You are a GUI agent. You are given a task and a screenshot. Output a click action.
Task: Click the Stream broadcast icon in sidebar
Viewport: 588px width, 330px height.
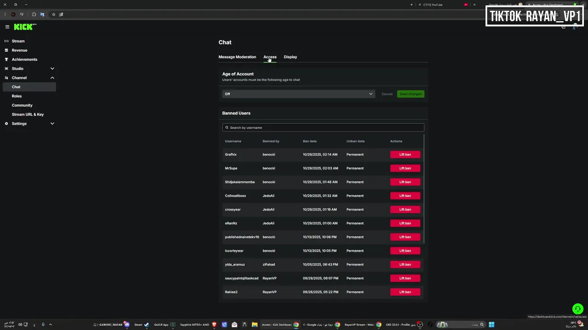(x=6, y=41)
